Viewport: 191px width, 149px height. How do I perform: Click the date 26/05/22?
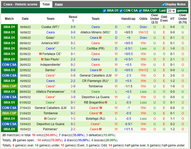[x=25, y=65]
